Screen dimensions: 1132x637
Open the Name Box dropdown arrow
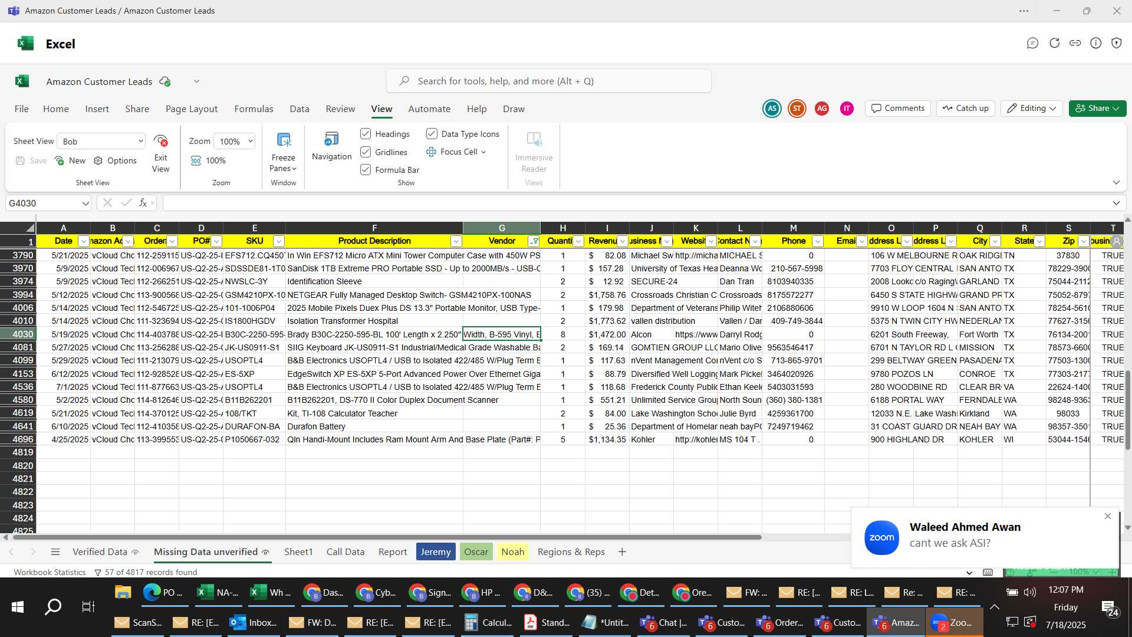click(x=85, y=203)
